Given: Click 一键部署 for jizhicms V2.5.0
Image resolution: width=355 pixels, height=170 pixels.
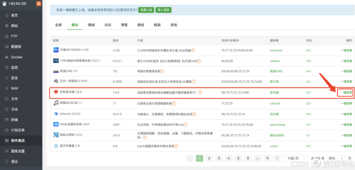Looking at the screenshot, I should click(x=346, y=114).
